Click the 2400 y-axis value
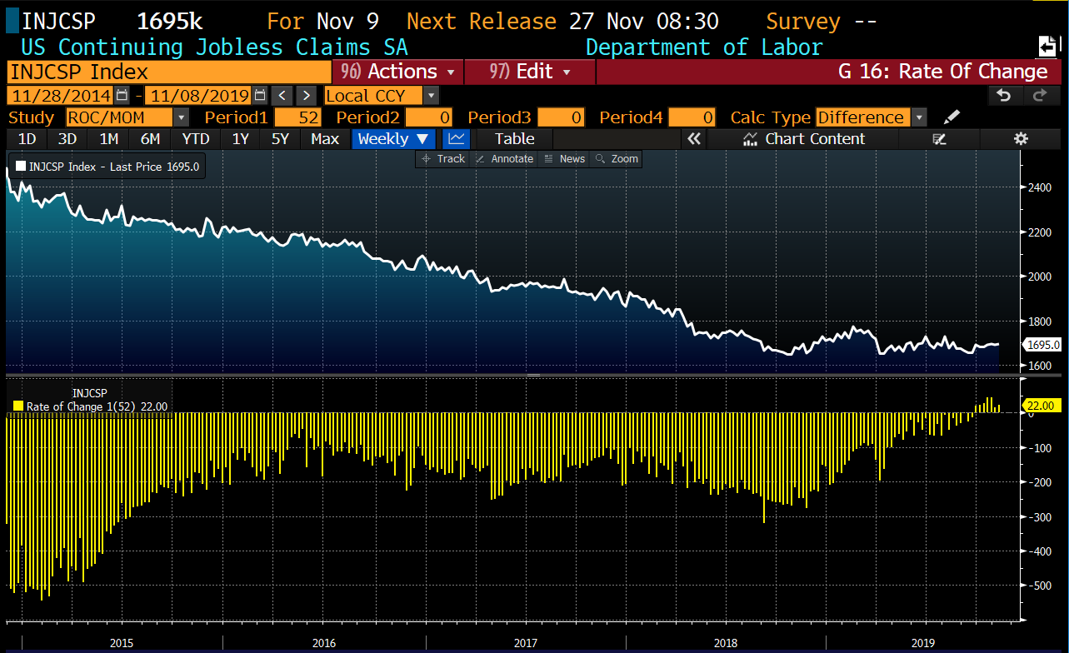Screen dimensions: 1069x653 (x=1038, y=188)
